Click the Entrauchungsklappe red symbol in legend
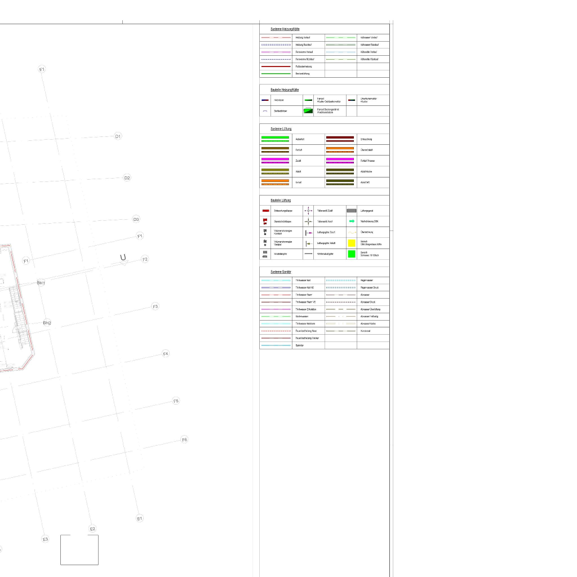 point(265,211)
